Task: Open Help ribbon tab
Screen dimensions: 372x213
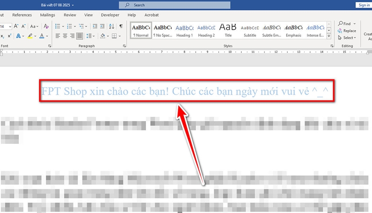Action: tap(132, 15)
